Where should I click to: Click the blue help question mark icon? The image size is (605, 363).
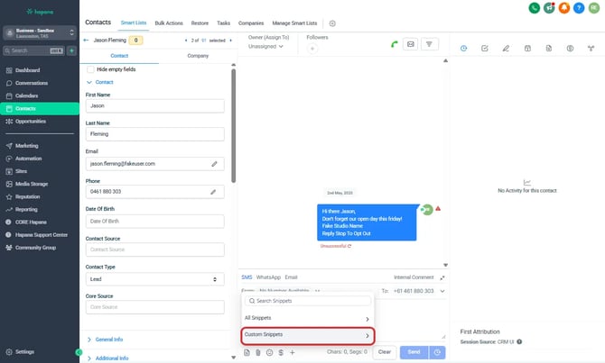click(x=578, y=8)
